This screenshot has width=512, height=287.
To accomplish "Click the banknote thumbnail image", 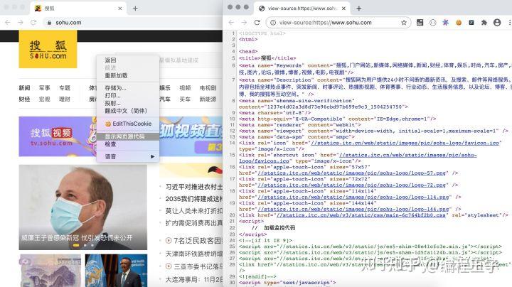I will point(50,271).
